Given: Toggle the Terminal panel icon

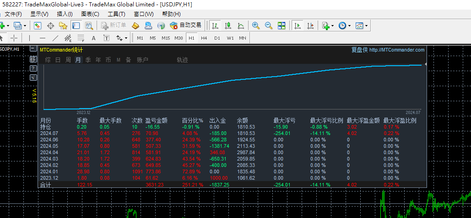Looking at the screenshot, I should click(76, 26).
